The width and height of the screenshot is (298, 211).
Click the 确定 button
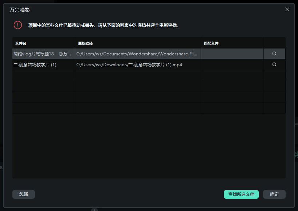click(x=274, y=194)
